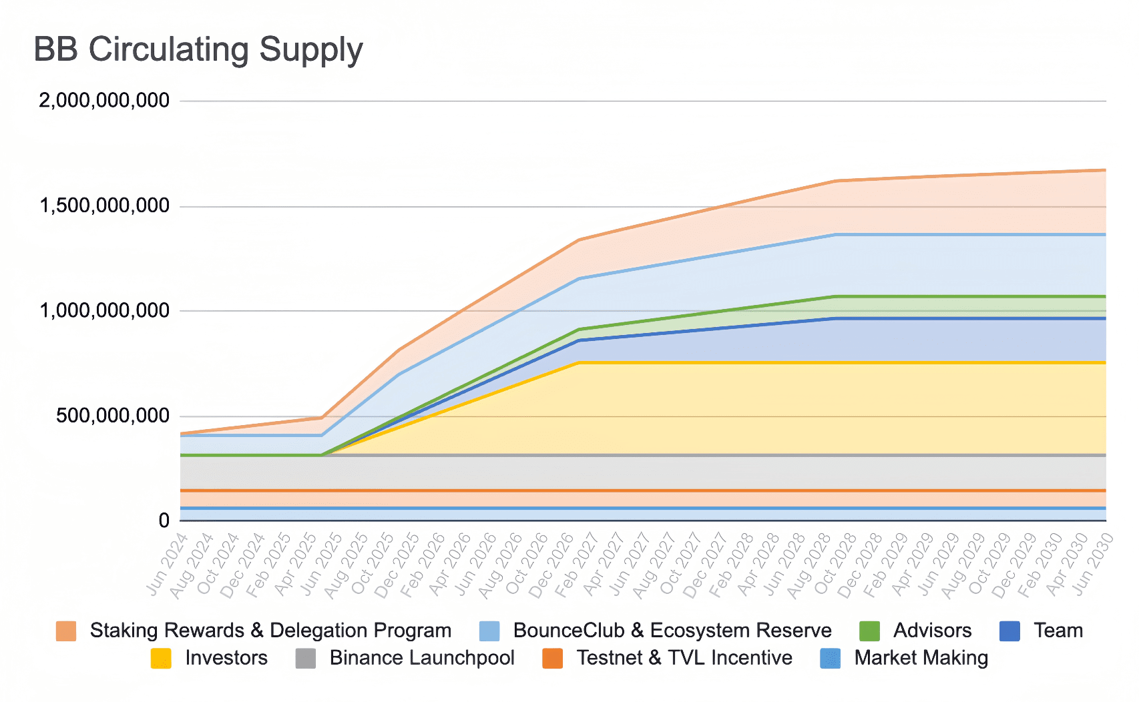This screenshot has height=702, width=1139.
Task: Click the Jun 2024 x-axis date label
Action: pos(168,565)
